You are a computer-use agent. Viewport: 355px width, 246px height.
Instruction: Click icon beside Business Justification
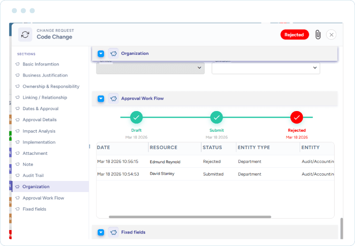click(17, 75)
